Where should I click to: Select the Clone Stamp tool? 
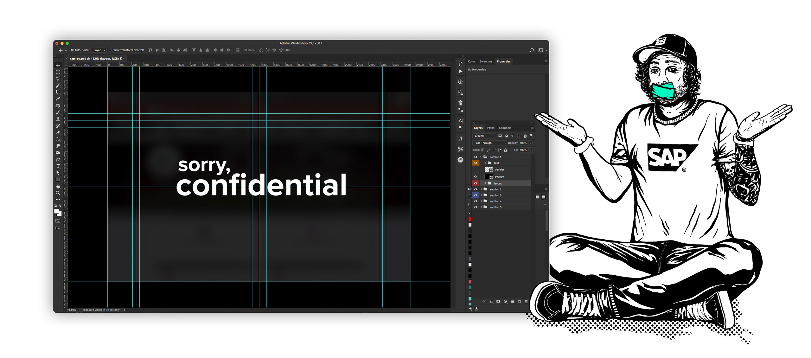tap(58, 119)
